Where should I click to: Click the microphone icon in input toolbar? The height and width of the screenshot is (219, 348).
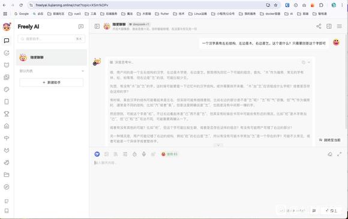144,154
